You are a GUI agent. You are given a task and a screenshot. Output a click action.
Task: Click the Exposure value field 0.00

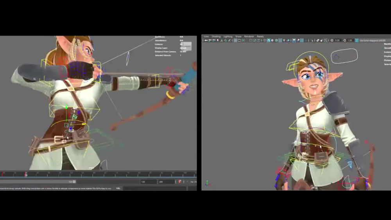tap(338, 40)
